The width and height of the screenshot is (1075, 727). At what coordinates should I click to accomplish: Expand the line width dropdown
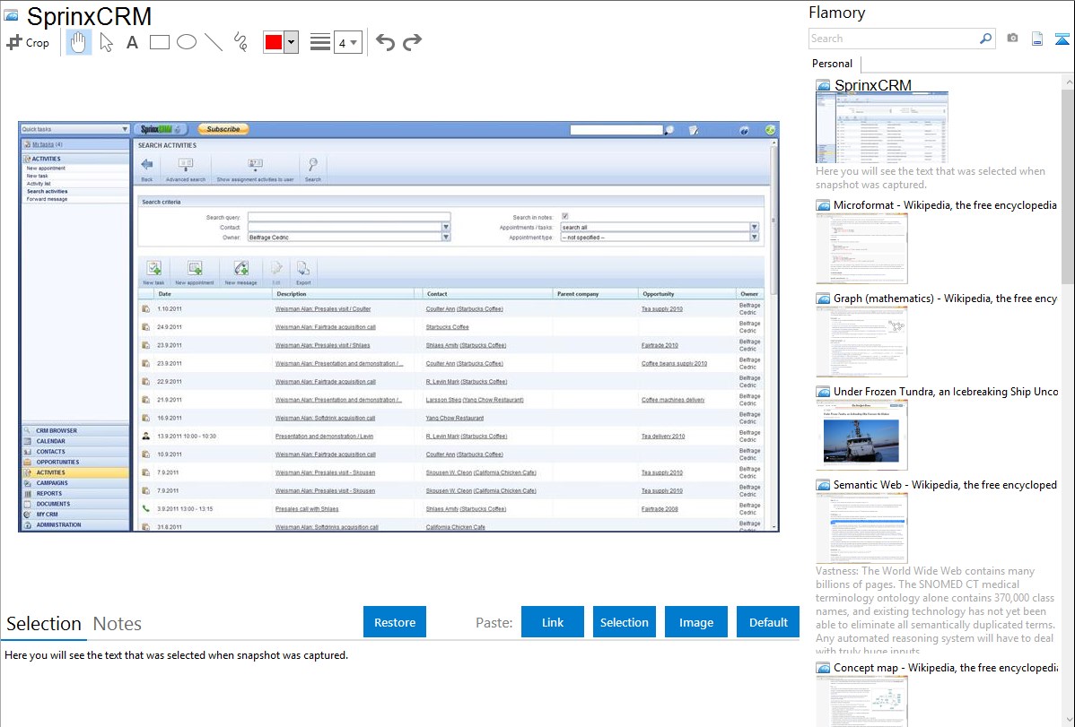(x=347, y=42)
